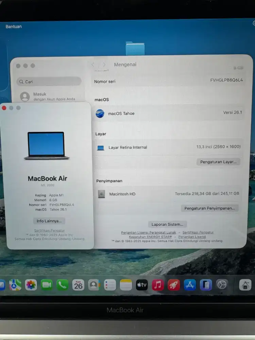Click Masuk dengan Akun Apple Anda
The width and height of the screenshot is (255, 340).
(48, 97)
